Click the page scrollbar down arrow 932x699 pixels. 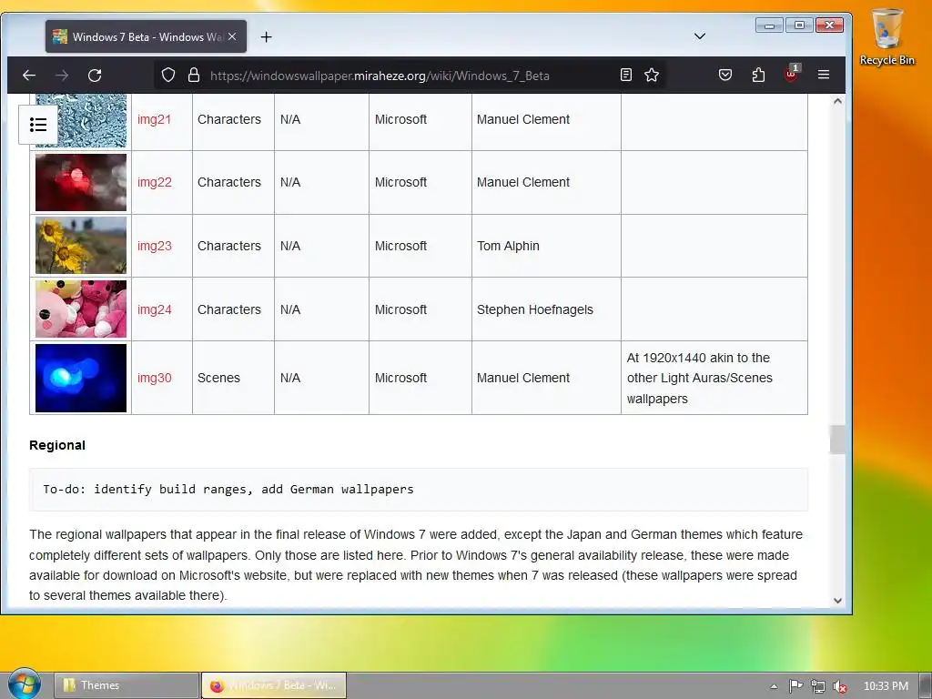coord(837,601)
